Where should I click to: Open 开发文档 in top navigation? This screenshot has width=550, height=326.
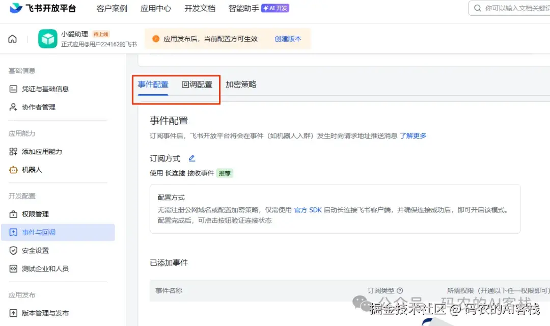pyautogui.click(x=200, y=9)
